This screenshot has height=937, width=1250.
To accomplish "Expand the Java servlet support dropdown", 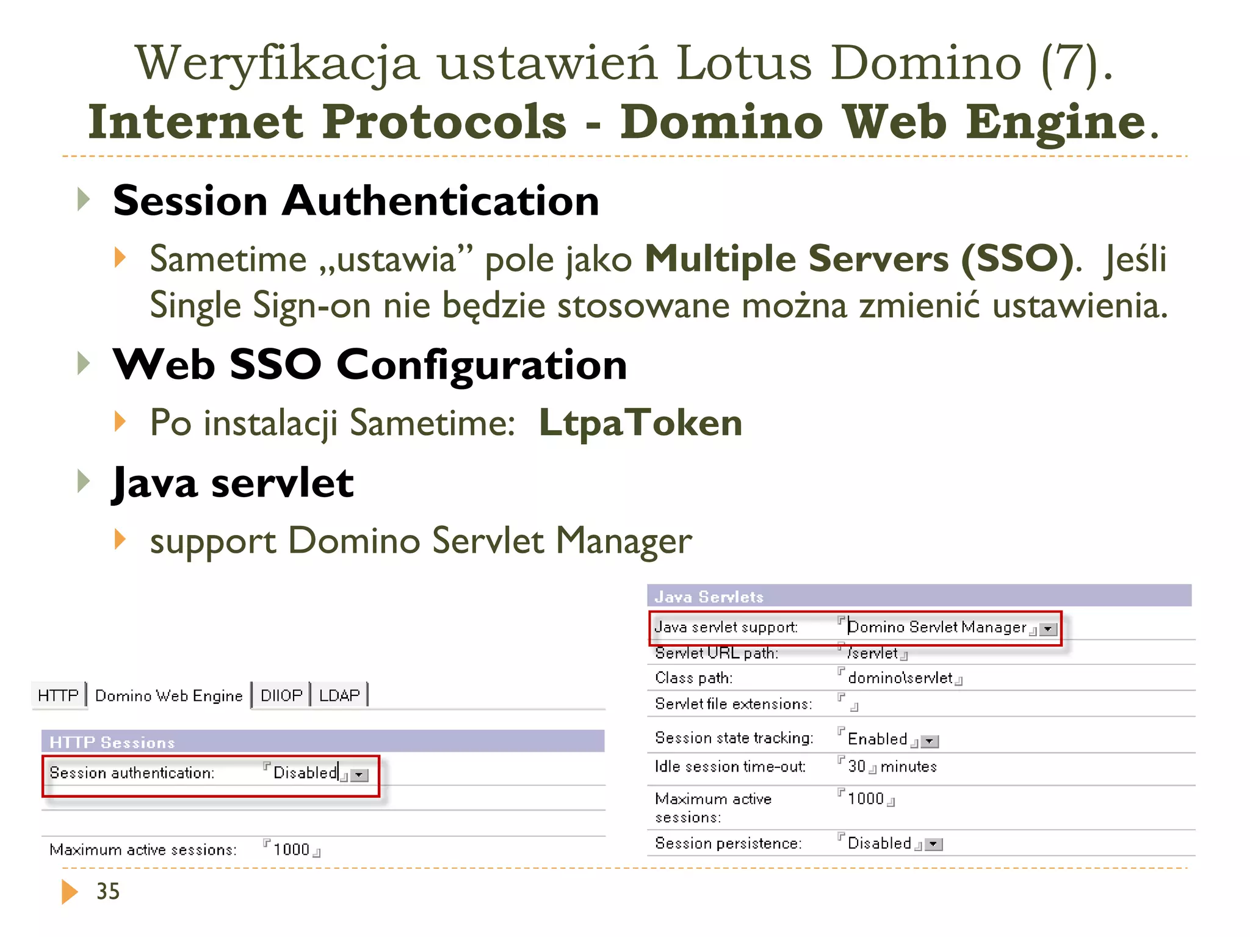I will [1048, 629].
